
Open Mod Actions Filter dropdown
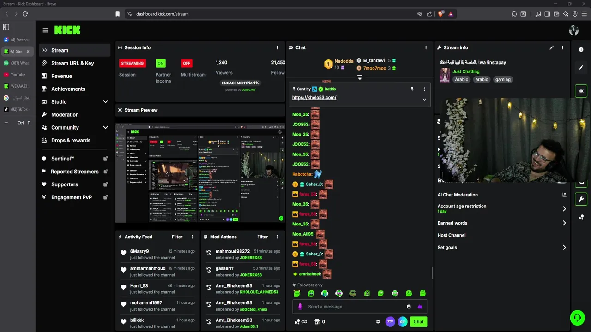coord(262,237)
